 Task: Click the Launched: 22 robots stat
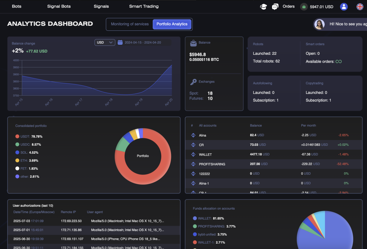[265, 54]
